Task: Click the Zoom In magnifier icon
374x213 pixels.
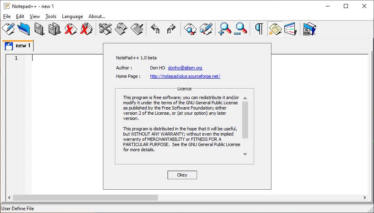Action: click(225, 29)
